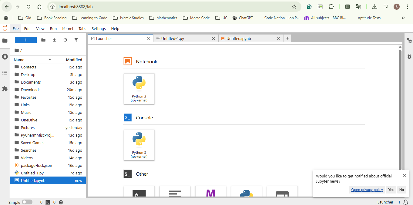Toggle the file filter funnel icon
413x205 pixels.
(x=76, y=40)
